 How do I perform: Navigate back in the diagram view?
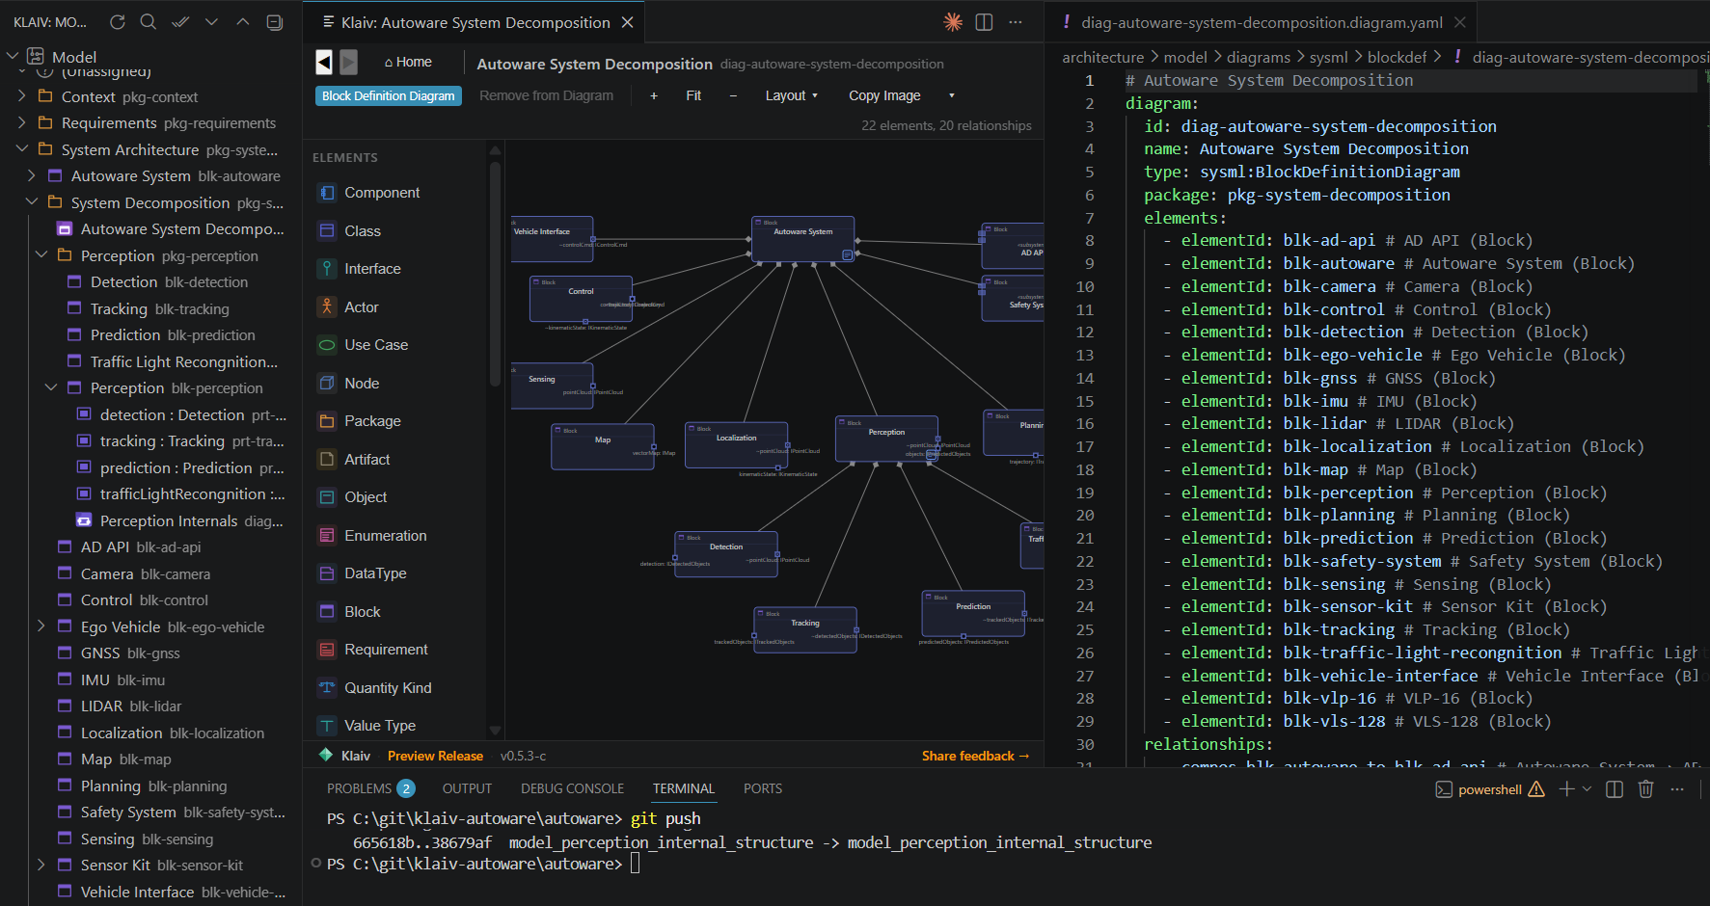324,62
